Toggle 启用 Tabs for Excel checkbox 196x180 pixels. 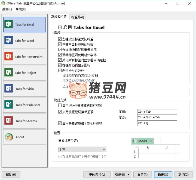pyautogui.click(x=60, y=27)
